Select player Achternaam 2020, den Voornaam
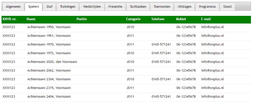The width and height of the screenshot is (253, 104). pos(52,62)
